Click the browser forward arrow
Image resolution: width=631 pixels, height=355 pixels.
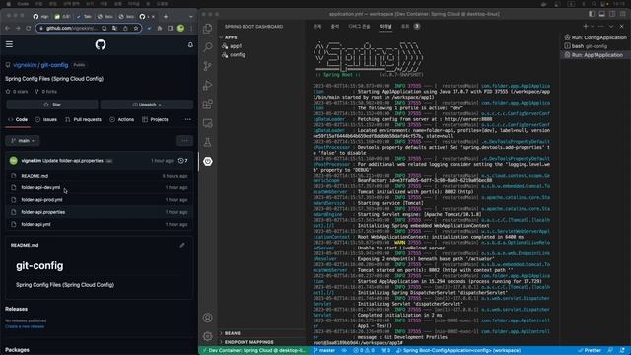[x=18, y=28]
